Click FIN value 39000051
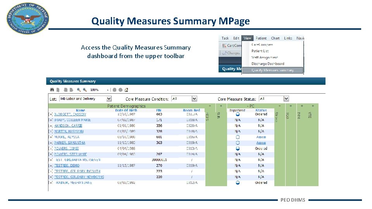Screen dimensions: 372x209 [159, 160]
